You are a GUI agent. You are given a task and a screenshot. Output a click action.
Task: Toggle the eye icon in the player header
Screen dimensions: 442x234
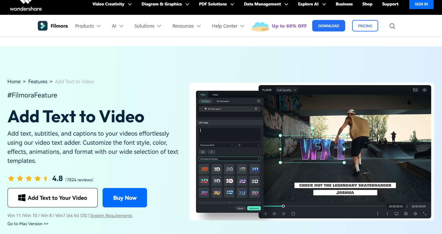pyautogui.click(x=425, y=90)
